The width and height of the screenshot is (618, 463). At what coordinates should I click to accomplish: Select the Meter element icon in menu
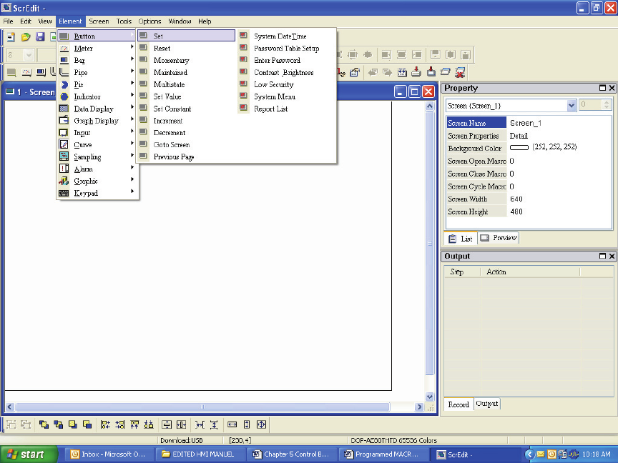pos(64,49)
